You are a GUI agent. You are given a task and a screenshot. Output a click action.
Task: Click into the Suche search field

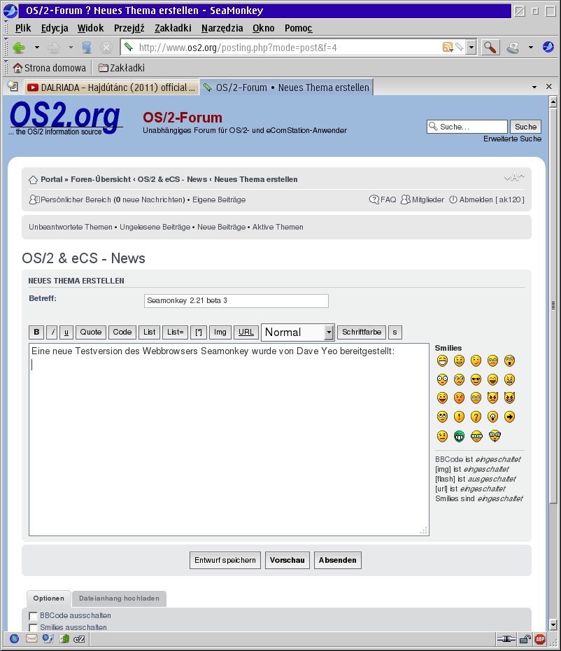(467, 127)
